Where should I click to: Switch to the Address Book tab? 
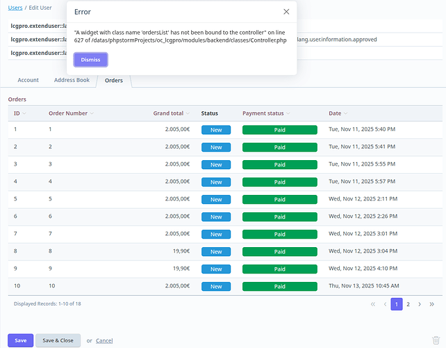point(72,80)
